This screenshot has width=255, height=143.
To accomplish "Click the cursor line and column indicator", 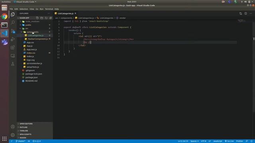I will pyautogui.click(x=183, y=141).
